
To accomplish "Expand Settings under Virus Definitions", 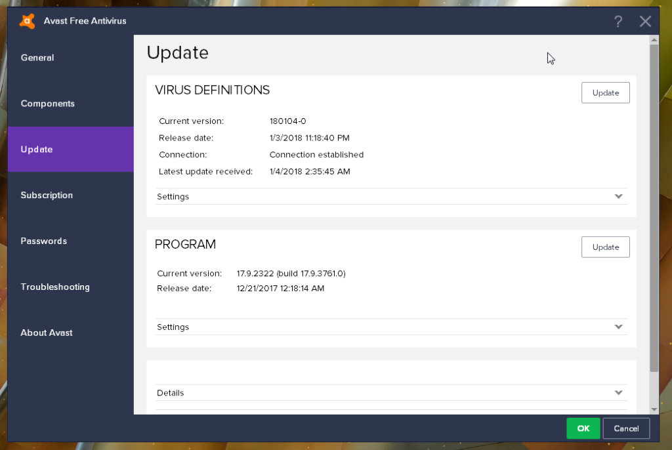I will [391, 196].
